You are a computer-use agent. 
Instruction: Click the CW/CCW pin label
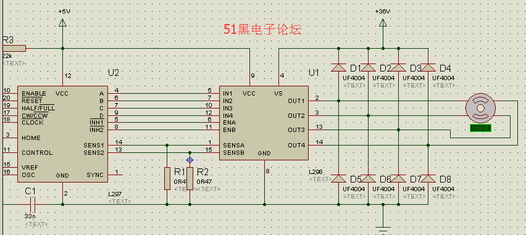click(35, 116)
